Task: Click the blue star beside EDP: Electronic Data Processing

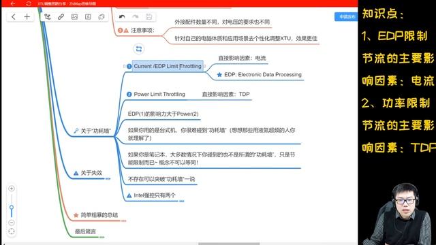Action: tap(219, 75)
